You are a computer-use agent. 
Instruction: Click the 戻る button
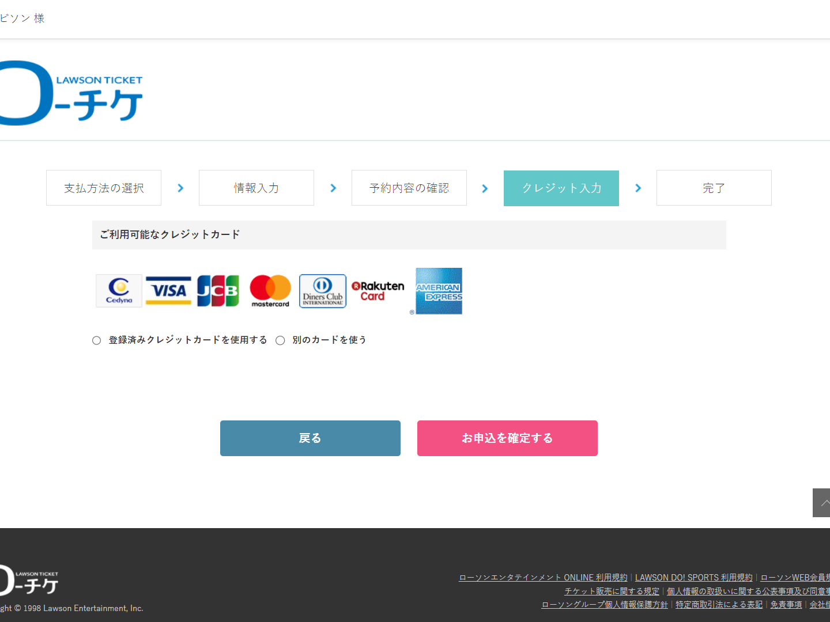[310, 438]
